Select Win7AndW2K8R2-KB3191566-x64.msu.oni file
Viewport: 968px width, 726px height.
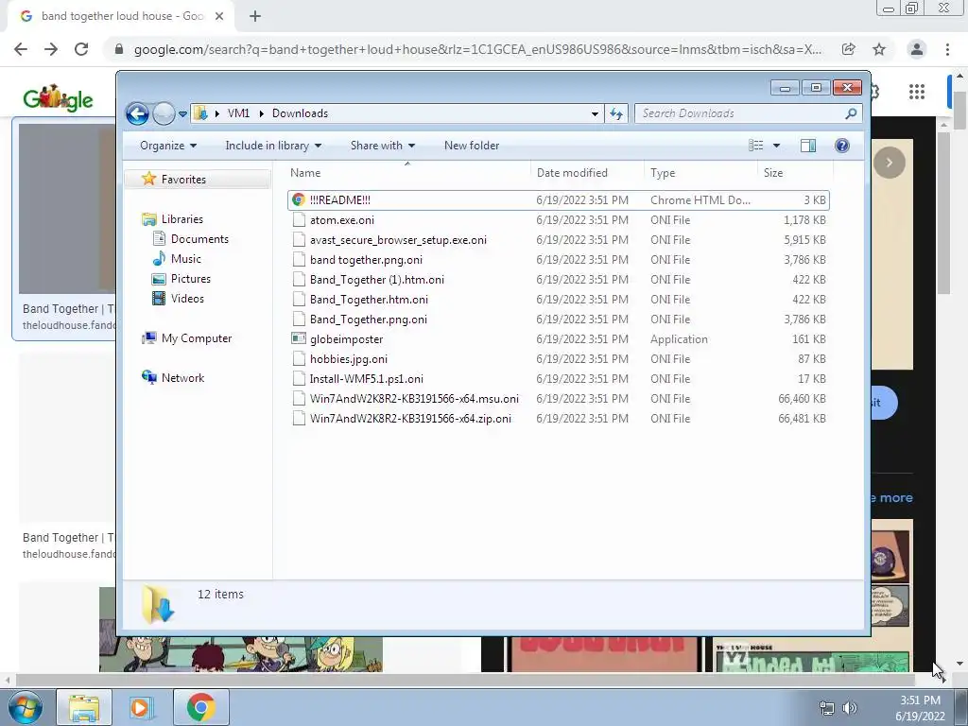pyautogui.click(x=558, y=398)
